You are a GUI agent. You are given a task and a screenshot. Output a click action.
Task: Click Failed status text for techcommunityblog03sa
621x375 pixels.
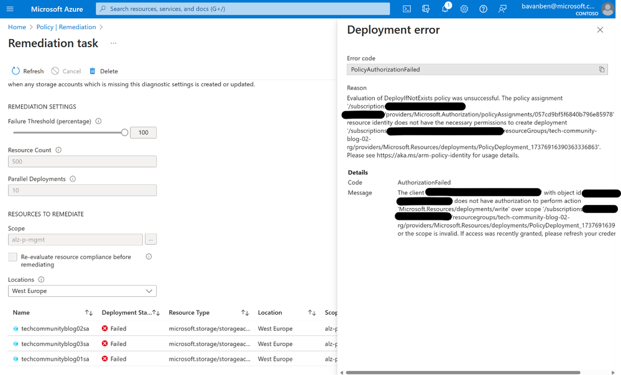(x=118, y=344)
